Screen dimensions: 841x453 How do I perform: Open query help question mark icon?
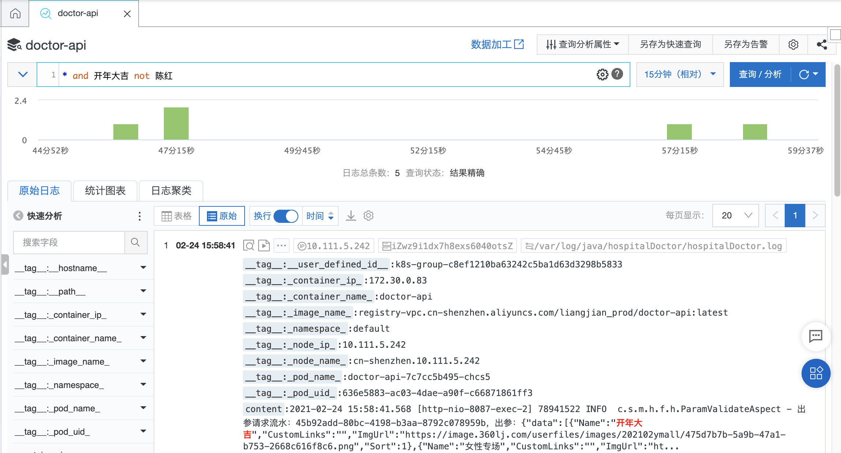[x=617, y=74]
